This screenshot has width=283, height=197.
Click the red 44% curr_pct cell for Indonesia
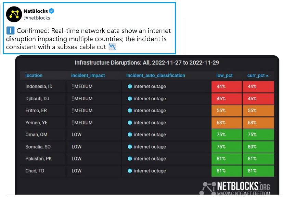[258, 87]
